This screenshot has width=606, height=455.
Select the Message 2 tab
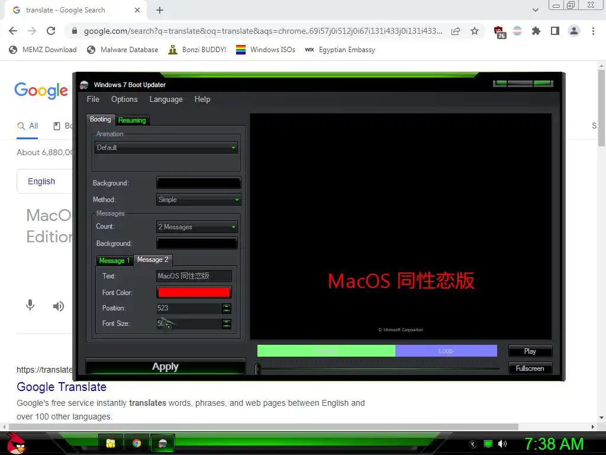coord(153,259)
